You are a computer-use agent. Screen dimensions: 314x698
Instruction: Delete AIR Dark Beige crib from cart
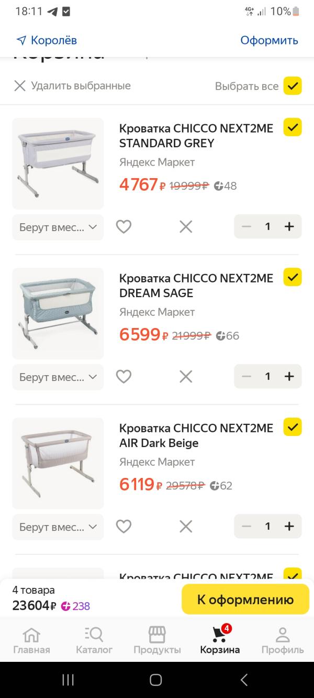[186, 526]
